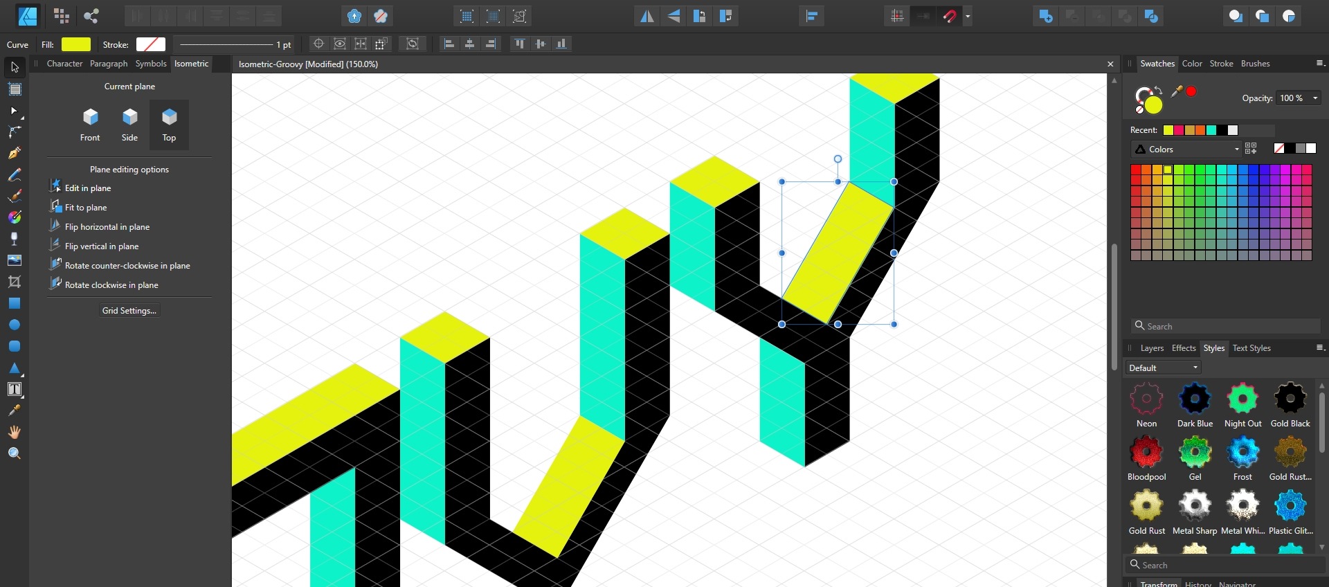The height and width of the screenshot is (587, 1329).
Task: Switch to the Effects tab
Action: [1184, 348]
